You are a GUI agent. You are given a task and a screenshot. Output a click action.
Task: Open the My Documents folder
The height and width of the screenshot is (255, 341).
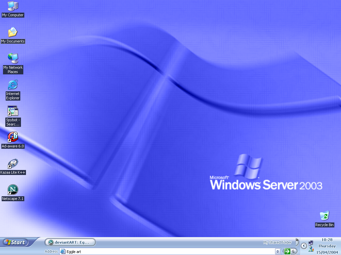pos(12,33)
